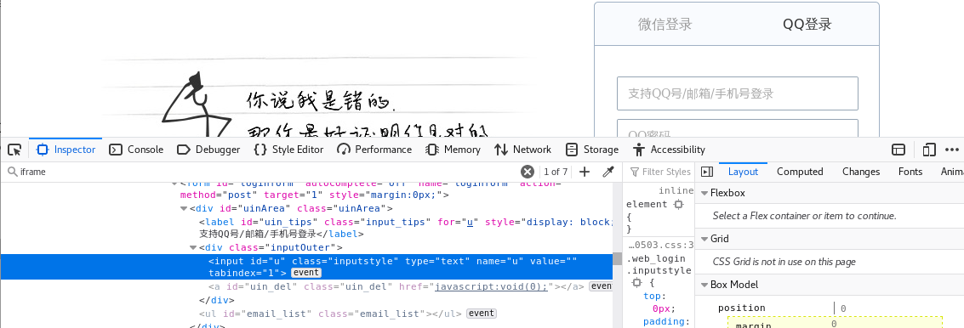The width and height of the screenshot is (964, 328).
Task: Toggle Responsive Design Mode icon
Action: tap(929, 150)
